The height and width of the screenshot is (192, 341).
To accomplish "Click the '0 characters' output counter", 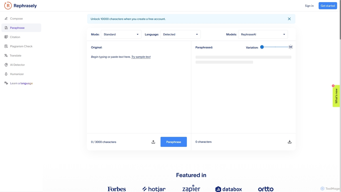I will tap(204, 142).
